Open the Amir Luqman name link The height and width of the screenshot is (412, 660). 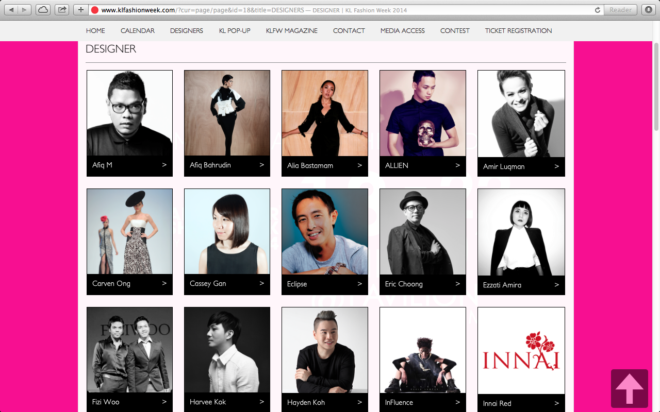pos(504,167)
